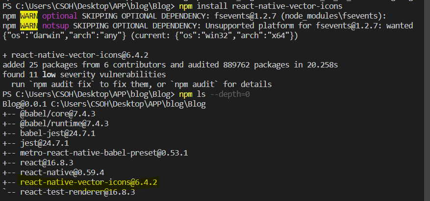Click the '+ react-native-vector-icons@6.4.2' install result line
This screenshot has width=430, height=201.
[76, 56]
